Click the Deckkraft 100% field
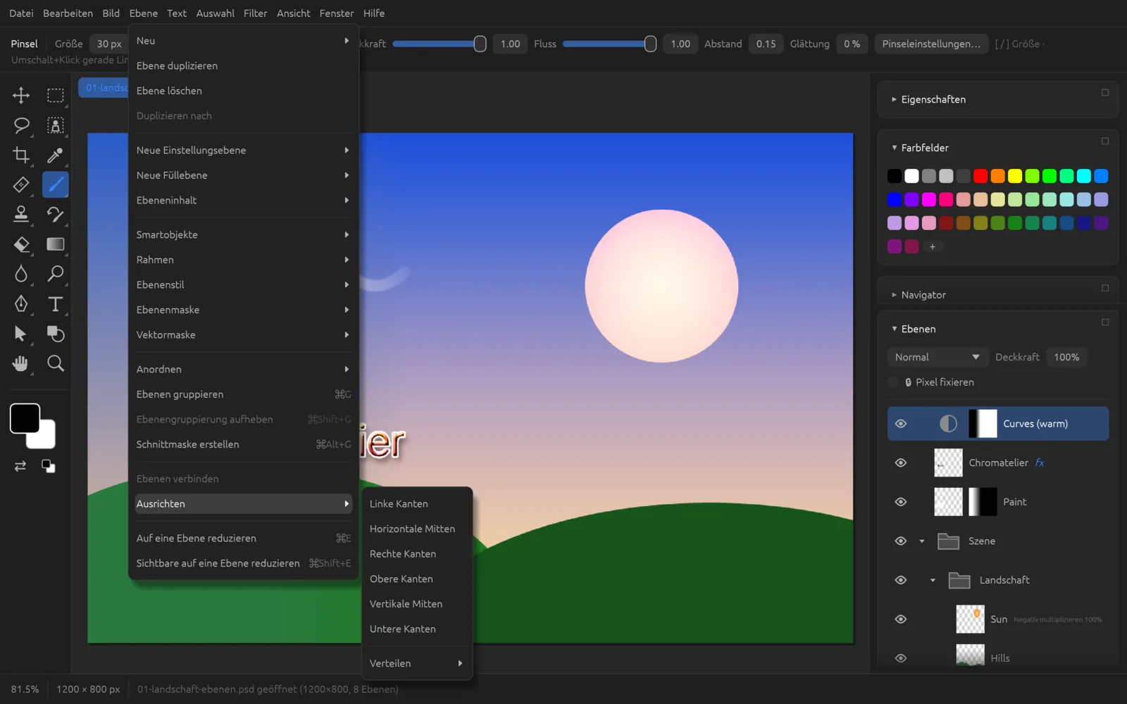This screenshot has width=1127, height=704. click(1066, 358)
